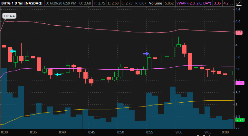This screenshot has height=136, width=248.
Task: Click the 9:00 time axis label
Action: click(x=179, y=132)
